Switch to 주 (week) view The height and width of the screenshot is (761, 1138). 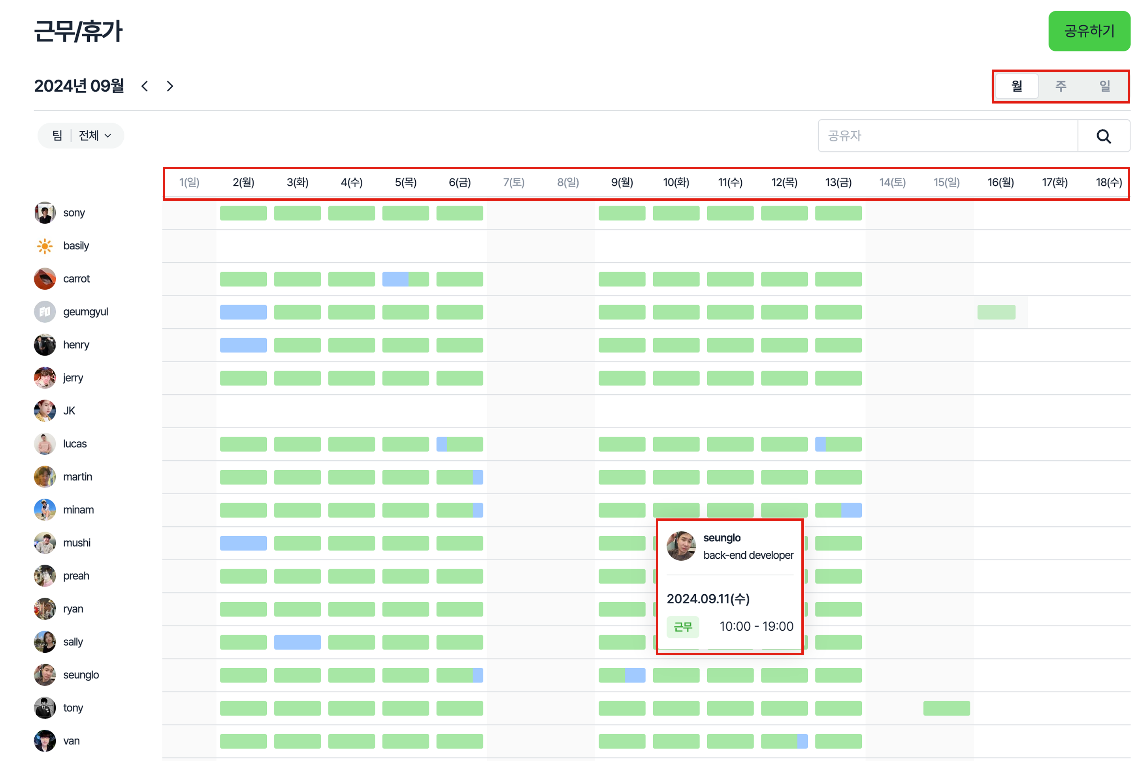1060,87
